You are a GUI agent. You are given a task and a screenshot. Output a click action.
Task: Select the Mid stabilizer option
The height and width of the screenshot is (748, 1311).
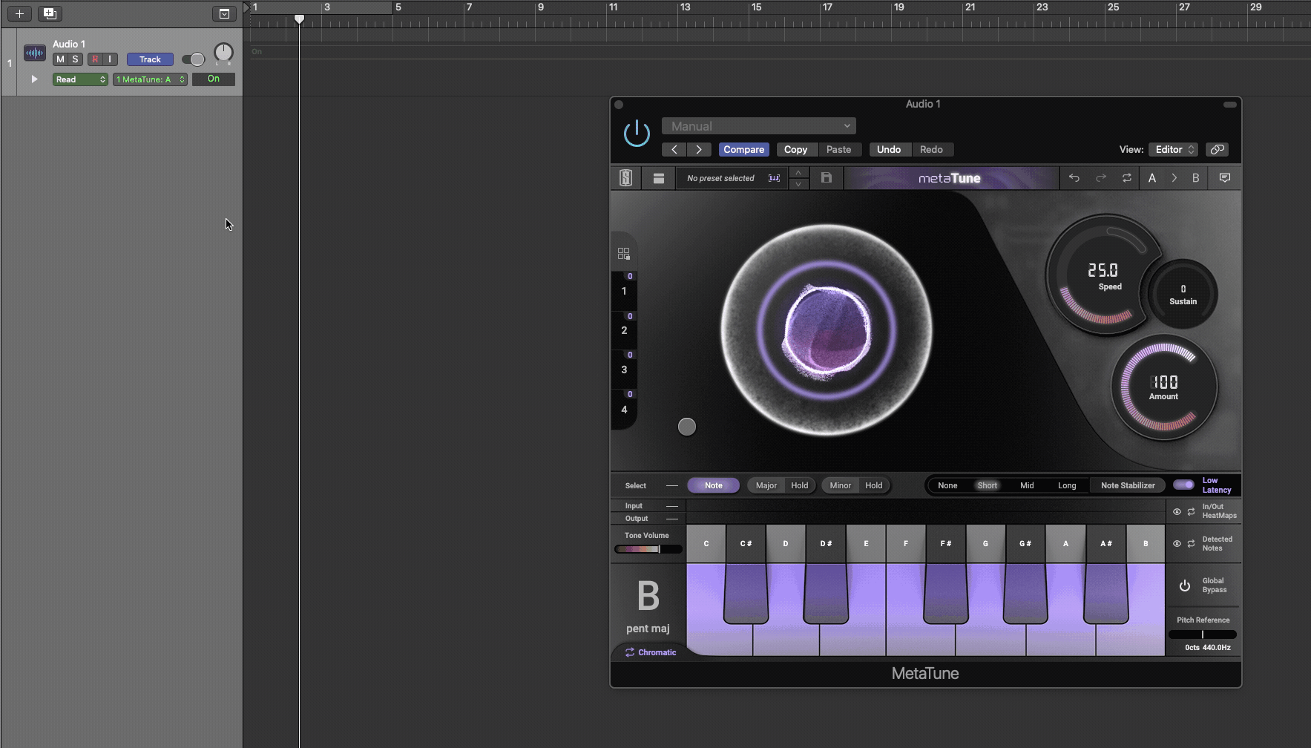(1027, 485)
